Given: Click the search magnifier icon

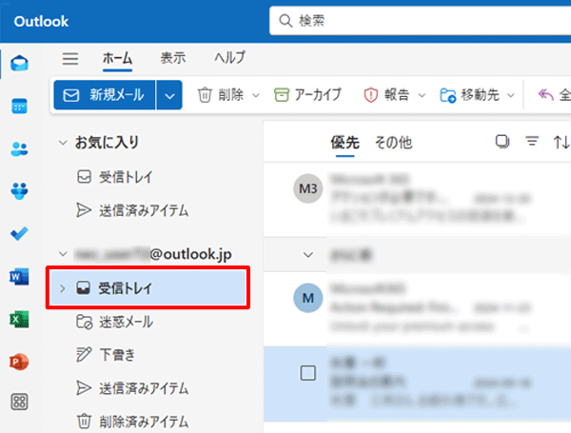Looking at the screenshot, I should [285, 21].
